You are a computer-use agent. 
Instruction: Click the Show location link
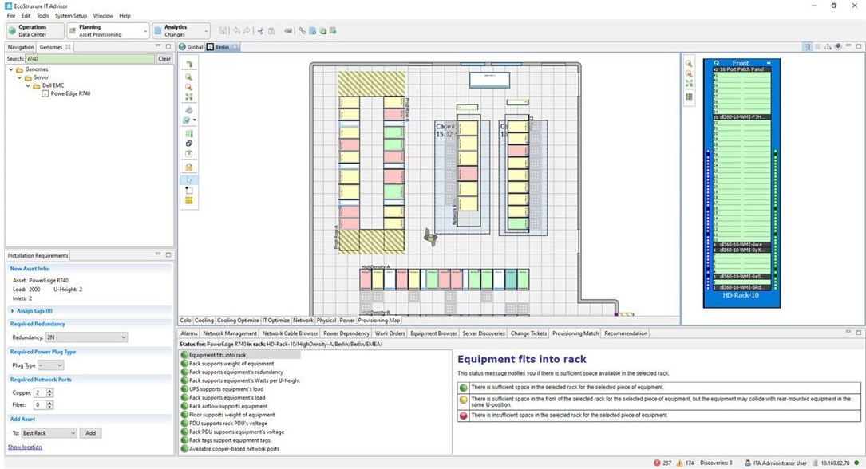(x=25, y=447)
